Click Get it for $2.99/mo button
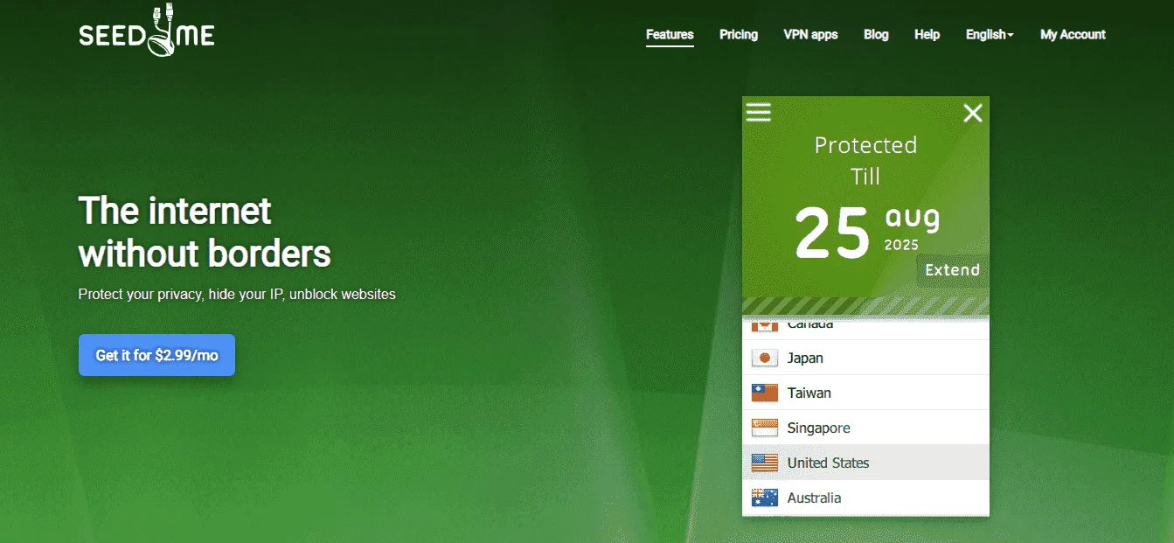This screenshot has height=543, width=1174. coord(156,355)
